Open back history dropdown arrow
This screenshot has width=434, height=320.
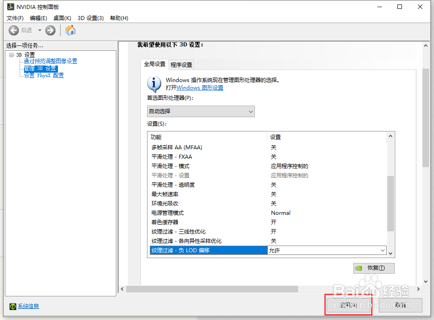[40, 30]
